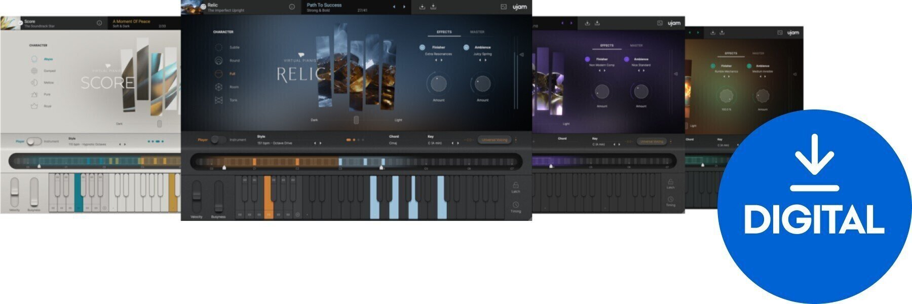Select next Finisher mode in Relic
This screenshot has height=304, width=912.
click(441, 60)
